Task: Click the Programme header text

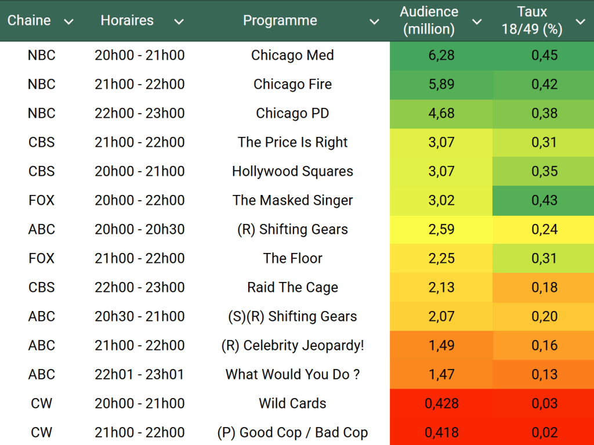Action: tap(280, 21)
